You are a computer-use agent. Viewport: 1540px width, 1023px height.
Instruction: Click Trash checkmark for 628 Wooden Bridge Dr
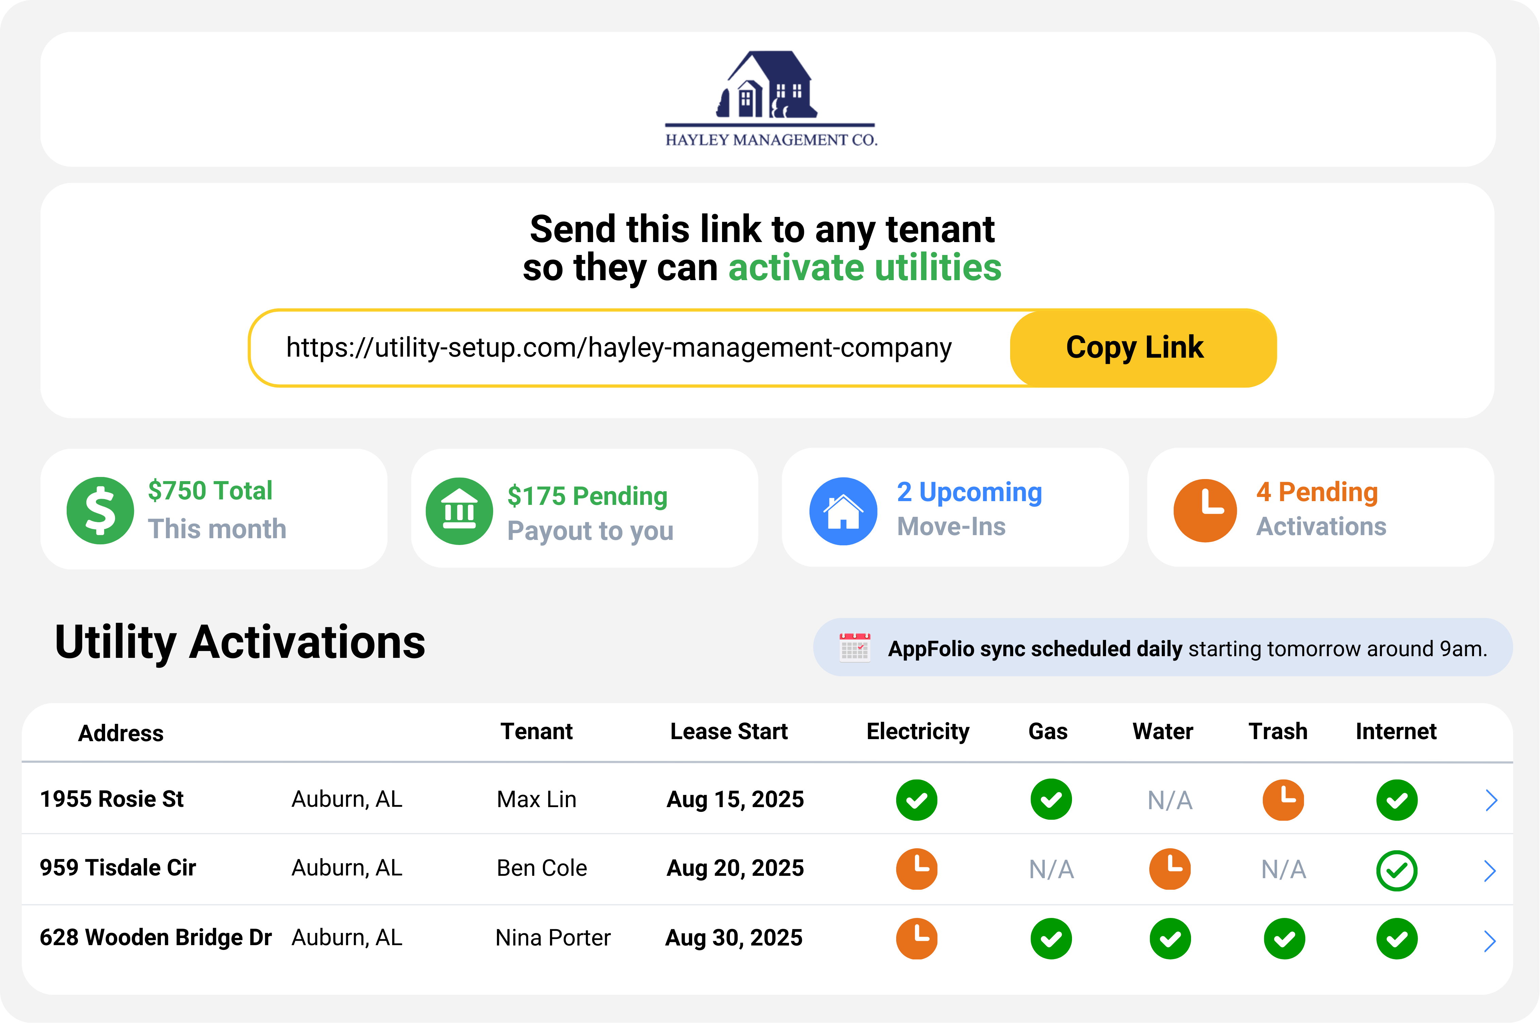1285,939
